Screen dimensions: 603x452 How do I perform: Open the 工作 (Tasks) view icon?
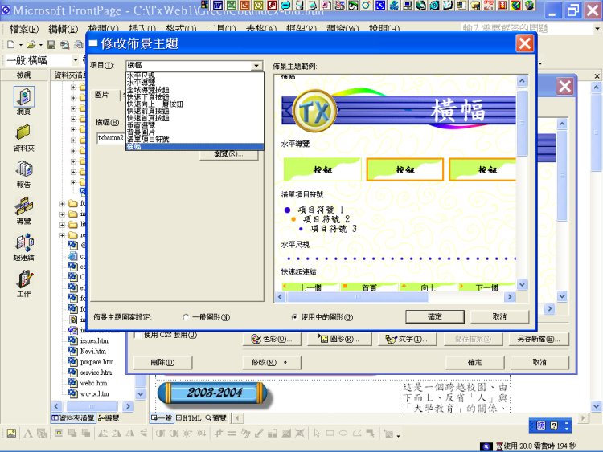click(x=24, y=279)
